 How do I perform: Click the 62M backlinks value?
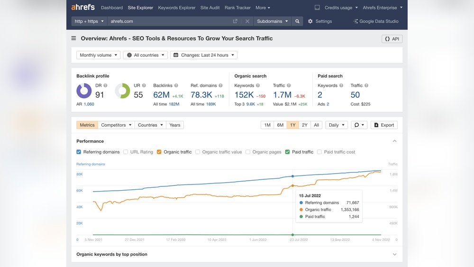[162, 95]
